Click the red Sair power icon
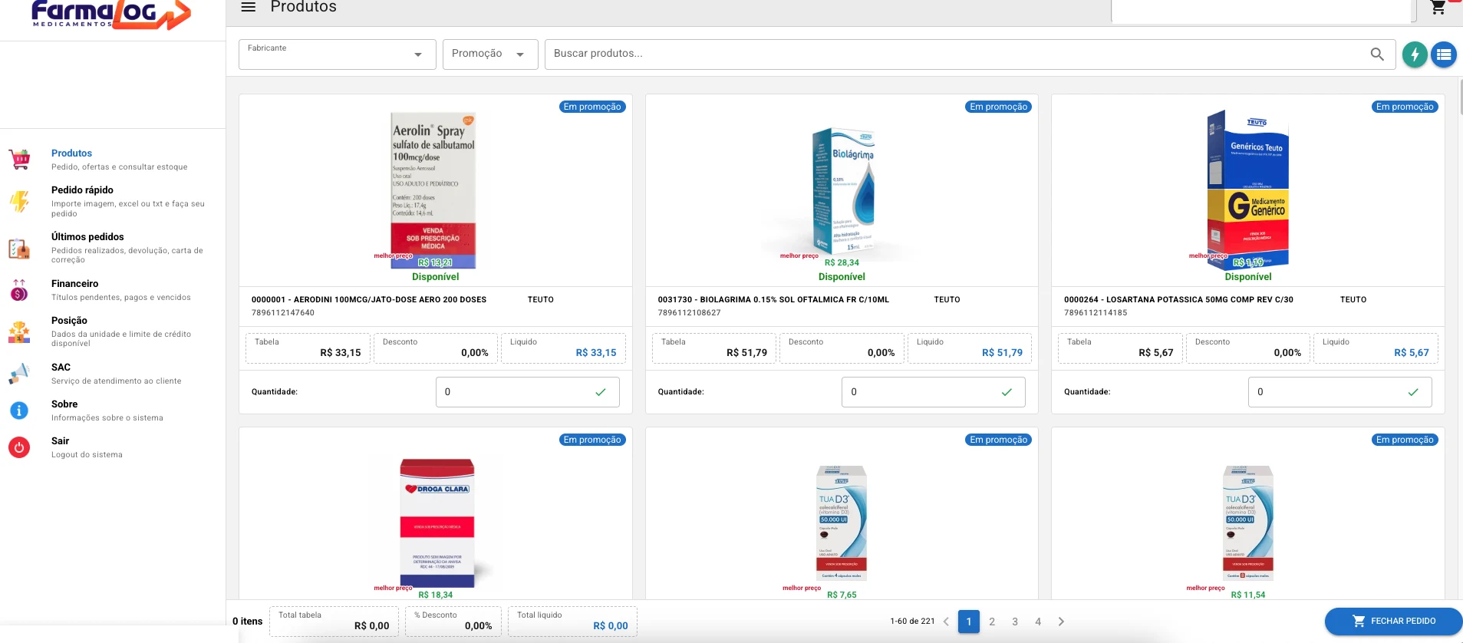 click(19, 447)
